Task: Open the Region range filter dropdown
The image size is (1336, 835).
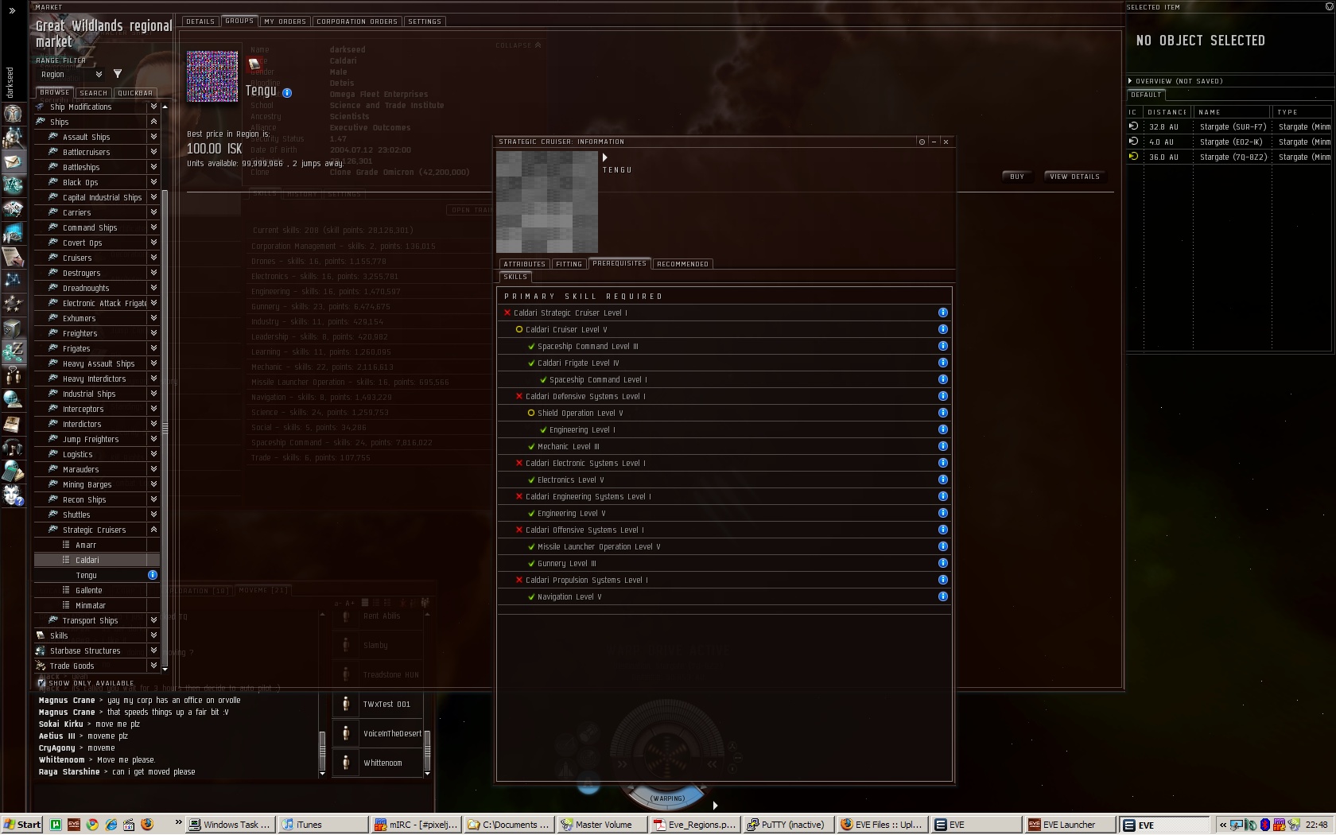Action: click(72, 74)
